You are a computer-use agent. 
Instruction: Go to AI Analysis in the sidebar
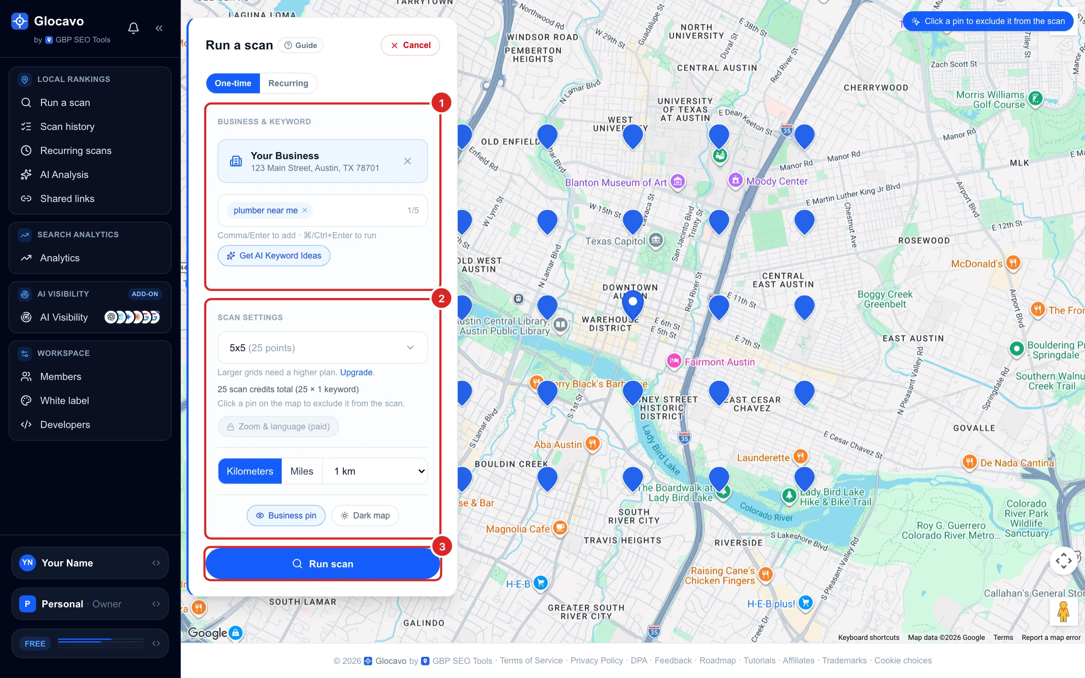(x=64, y=175)
